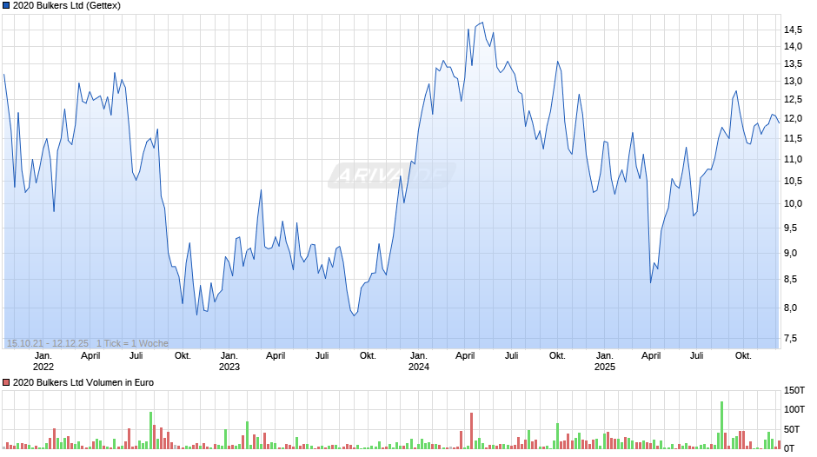Click the 'Jan. 2022' time axis label
This screenshot has height=457, width=817.
pos(43,361)
